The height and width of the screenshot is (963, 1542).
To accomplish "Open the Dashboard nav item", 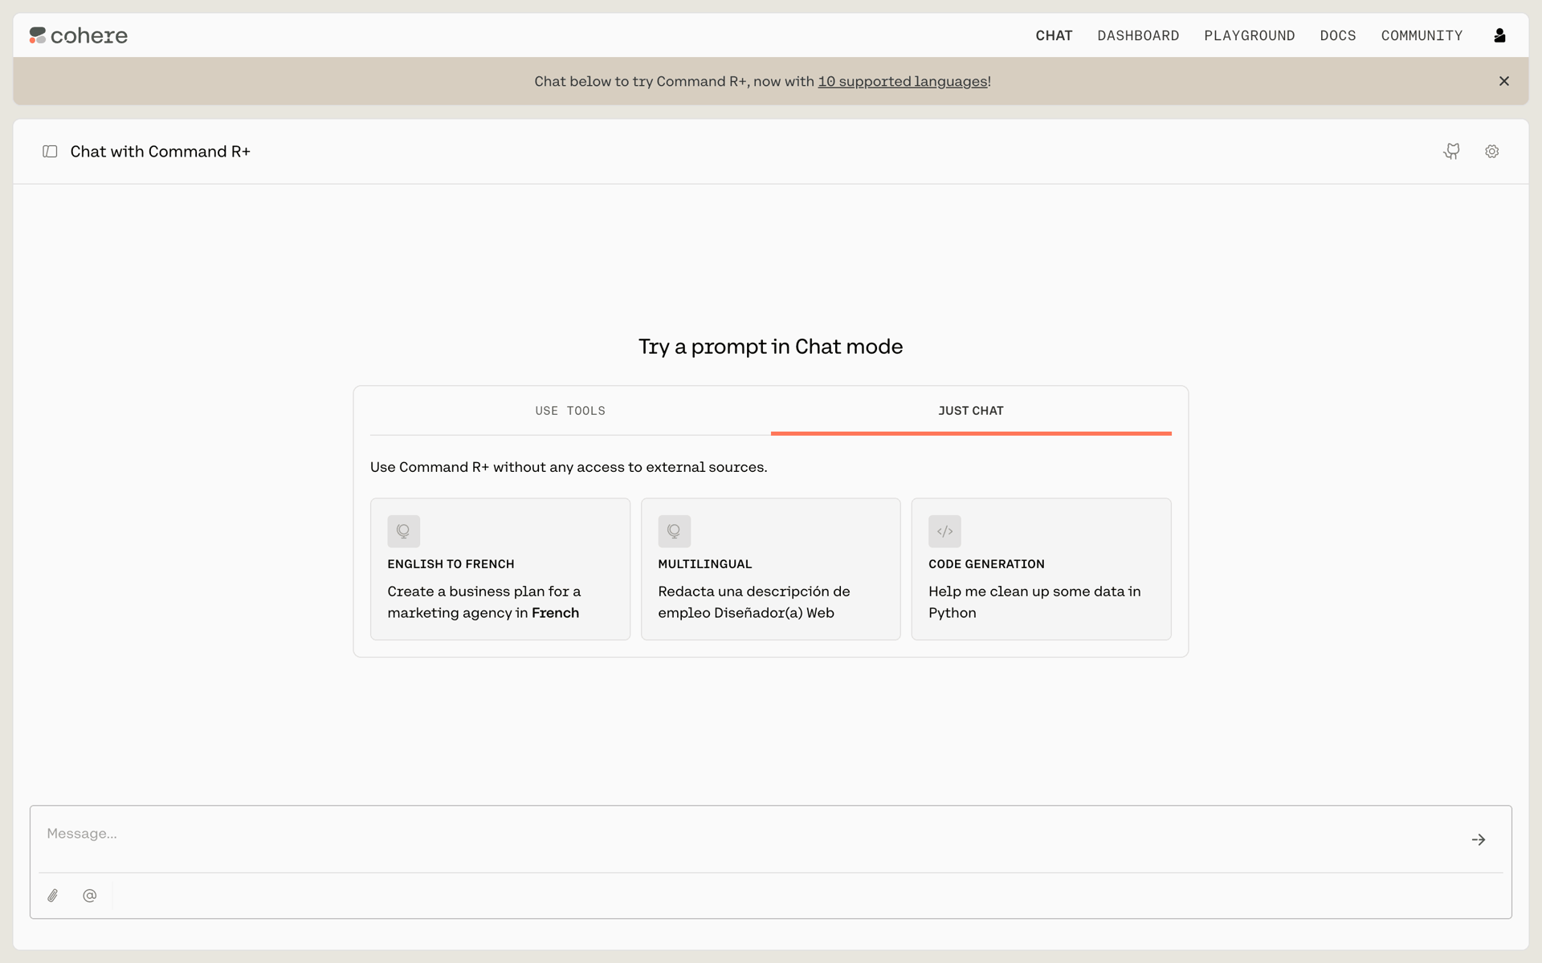I will coord(1138,35).
